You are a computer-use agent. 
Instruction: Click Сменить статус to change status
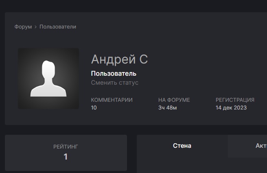(114, 83)
